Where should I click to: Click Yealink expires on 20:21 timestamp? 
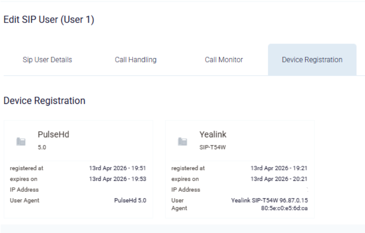279,179
